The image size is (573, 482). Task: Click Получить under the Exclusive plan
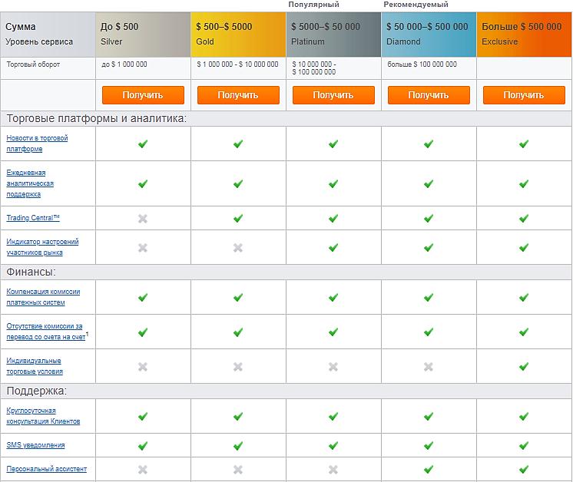pos(524,95)
